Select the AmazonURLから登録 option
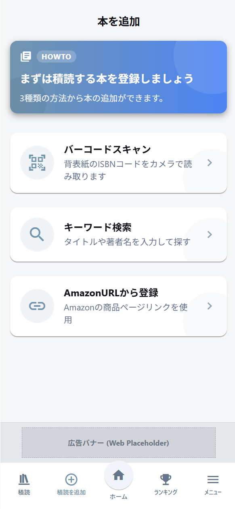 point(117,306)
